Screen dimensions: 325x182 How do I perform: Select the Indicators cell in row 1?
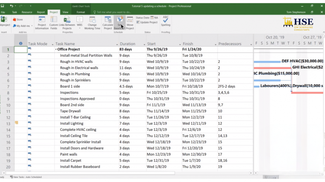click(x=21, y=49)
